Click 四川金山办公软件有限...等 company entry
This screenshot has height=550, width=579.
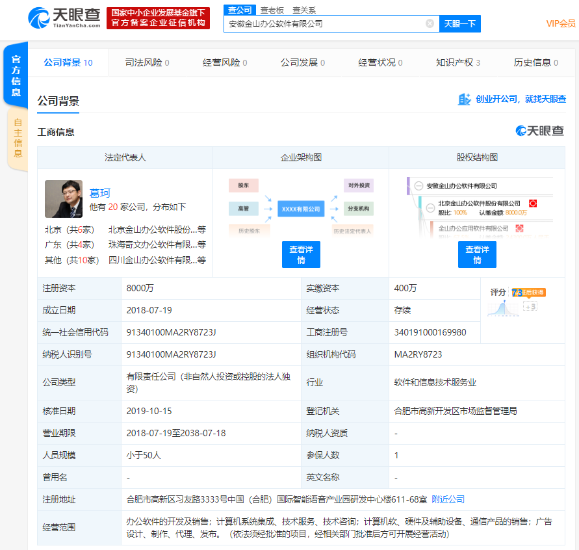[x=157, y=260]
